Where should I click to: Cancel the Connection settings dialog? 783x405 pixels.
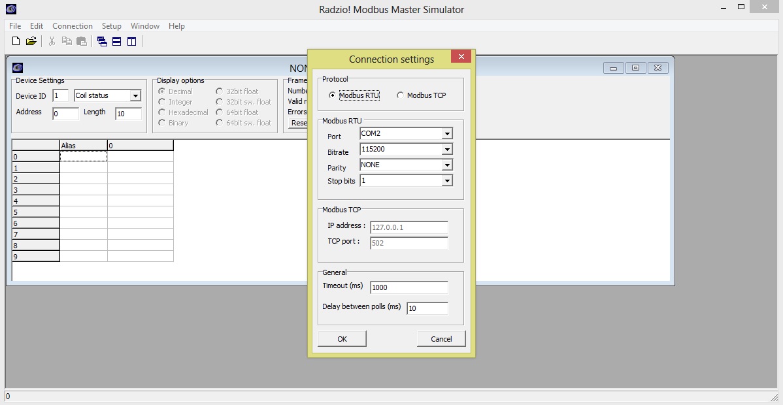pos(441,338)
